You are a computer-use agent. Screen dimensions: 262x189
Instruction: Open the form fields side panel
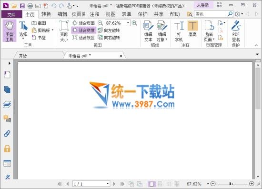pyautogui.click(x=7, y=163)
